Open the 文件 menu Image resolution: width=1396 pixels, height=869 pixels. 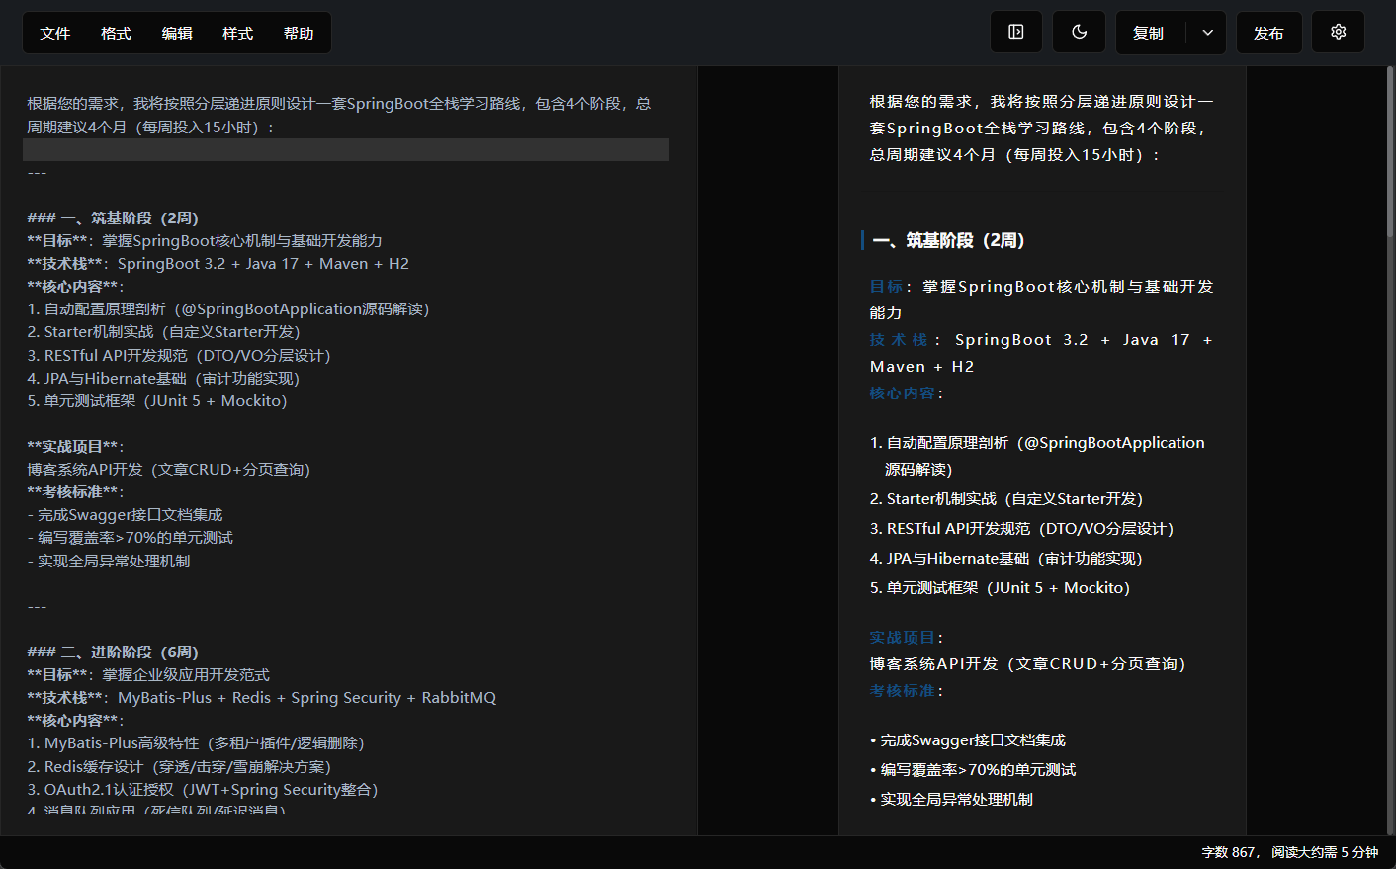[55, 33]
